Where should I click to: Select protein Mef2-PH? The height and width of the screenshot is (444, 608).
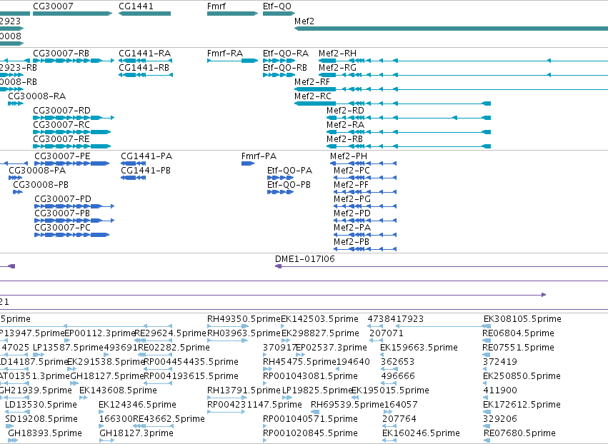point(364,163)
